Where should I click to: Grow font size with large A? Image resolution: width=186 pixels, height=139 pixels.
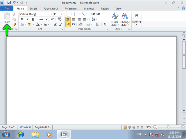click(56, 24)
